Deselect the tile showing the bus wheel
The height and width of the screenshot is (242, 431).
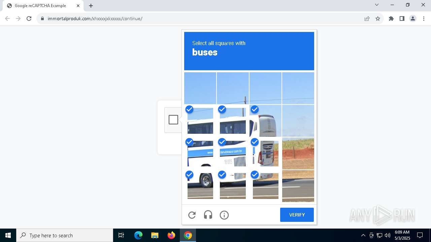[200, 186]
